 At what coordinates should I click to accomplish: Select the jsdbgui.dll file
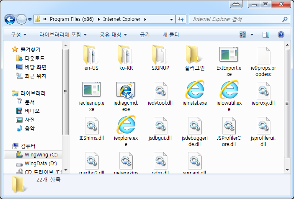(160, 128)
